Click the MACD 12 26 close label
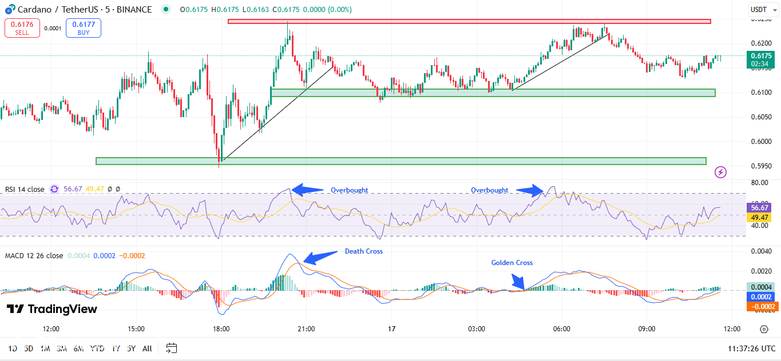The width and height of the screenshot is (781, 361). (34, 255)
